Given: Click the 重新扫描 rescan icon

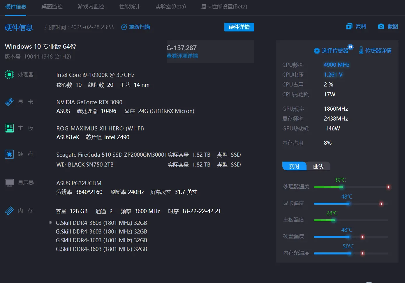Looking at the screenshot, I should pos(124,27).
